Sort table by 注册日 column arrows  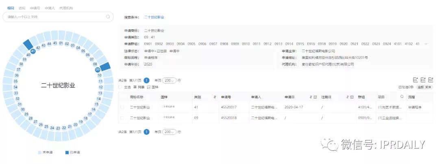(x=348, y=97)
